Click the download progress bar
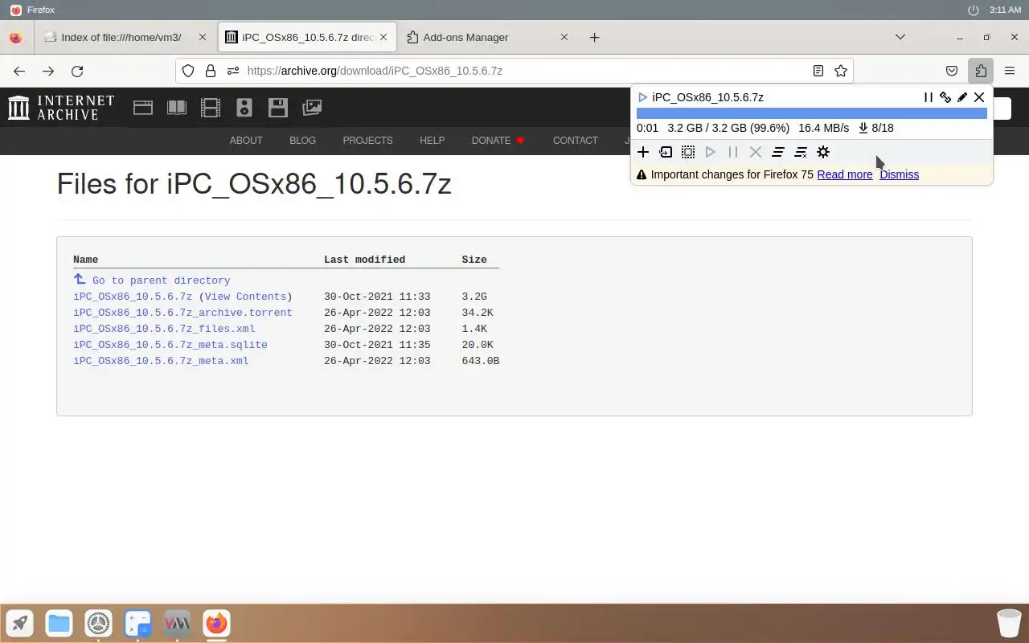 pyautogui.click(x=812, y=113)
